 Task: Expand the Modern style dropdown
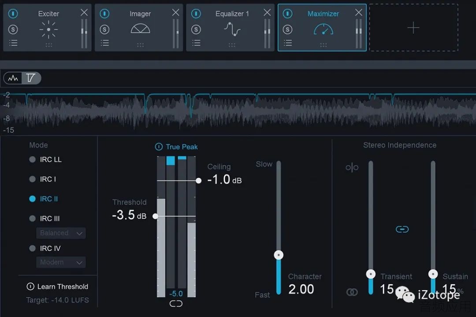point(61,262)
